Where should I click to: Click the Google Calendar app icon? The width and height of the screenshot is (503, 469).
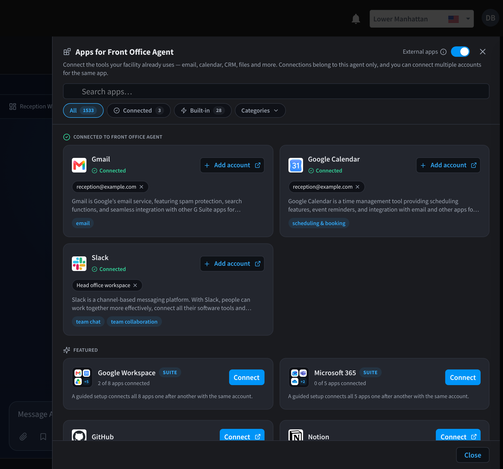coord(296,165)
